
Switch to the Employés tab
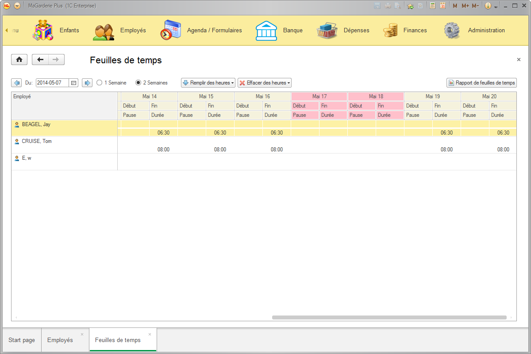tap(62, 340)
